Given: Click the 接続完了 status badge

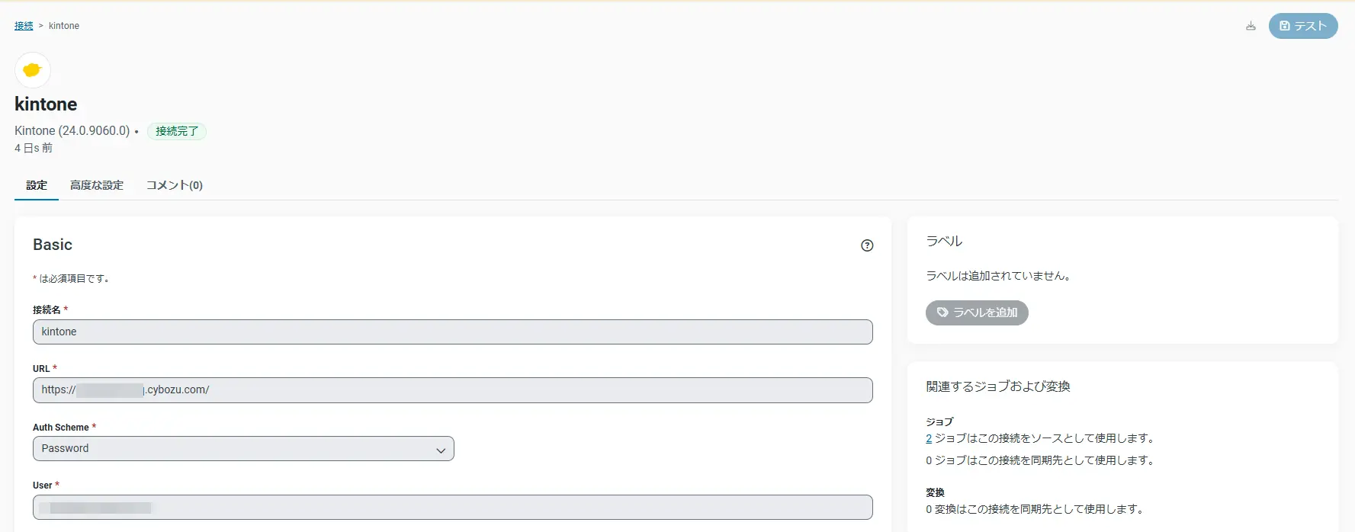Looking at the screenshot, I should click(x=177, y=131).
